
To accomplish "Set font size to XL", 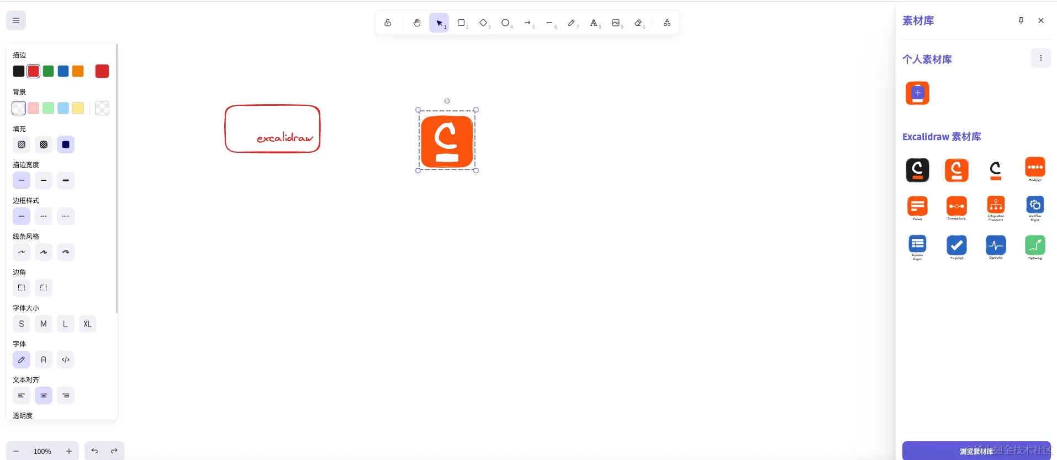I will pyautogui.click(x=88, y=324).
